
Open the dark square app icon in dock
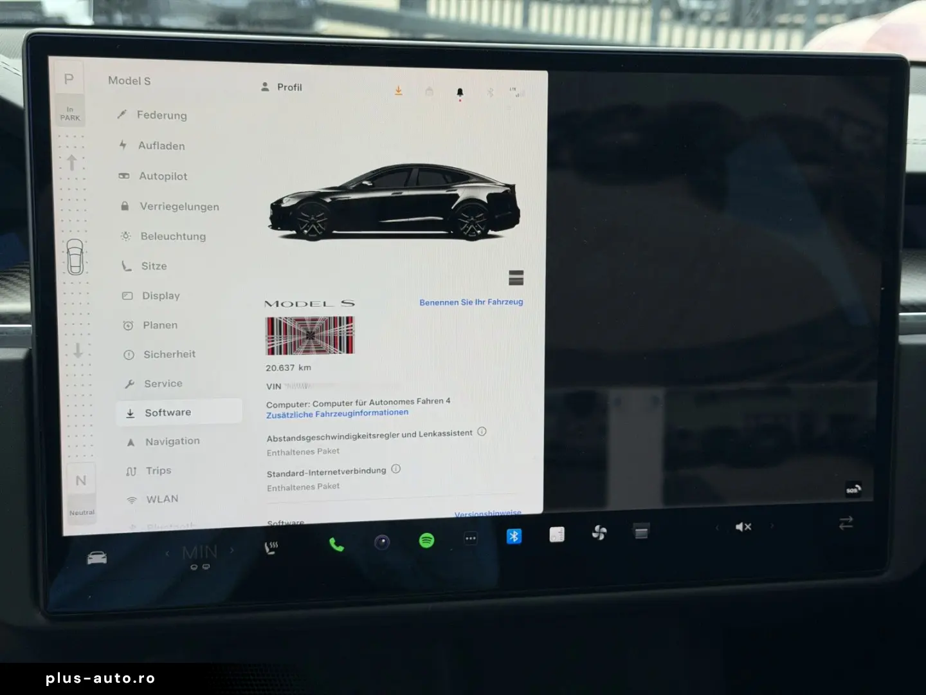tap(641, 531)
